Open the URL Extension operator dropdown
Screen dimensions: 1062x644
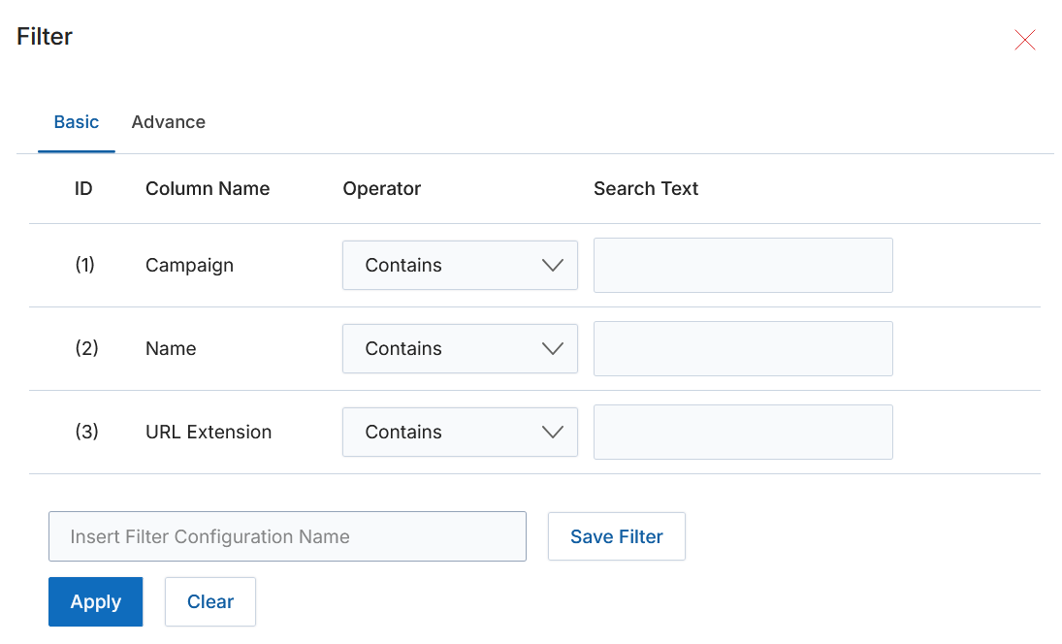coord(460,432)
